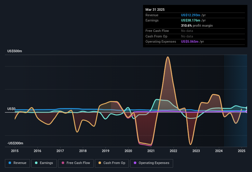The image size is (252, 172).
Task: Click the Cash From Op peak near 2022
Action: (168, 57)
